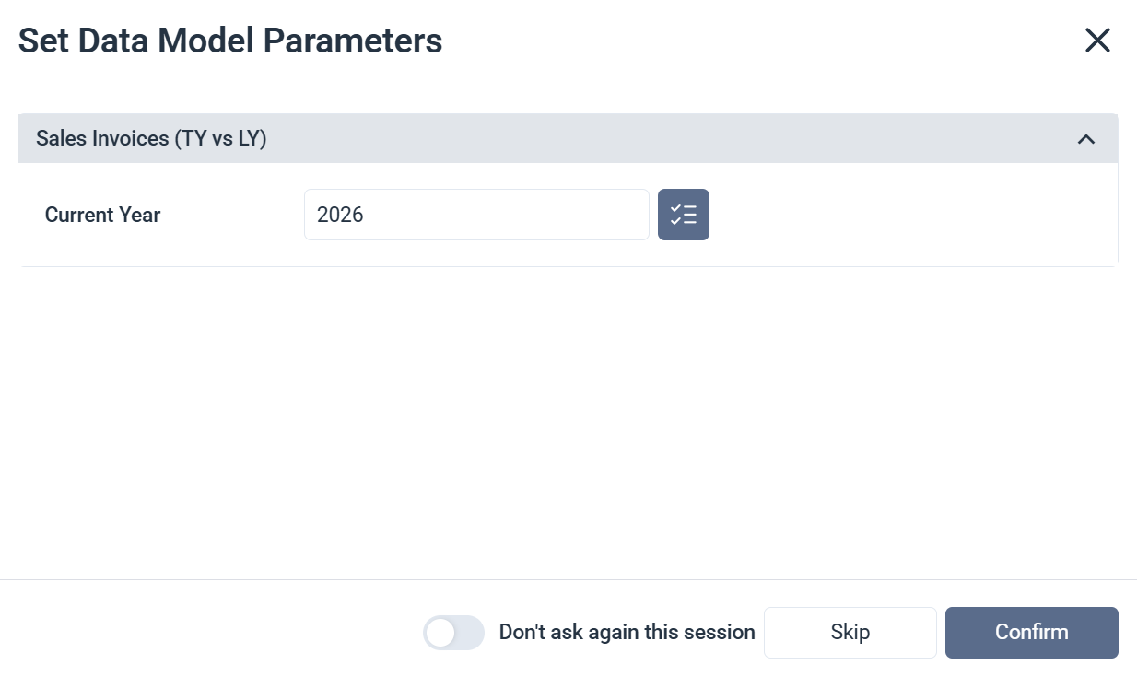Close the Set Data Model Parameters dialog
The image size is (1137, 676).
click(x=1097, y=41)
